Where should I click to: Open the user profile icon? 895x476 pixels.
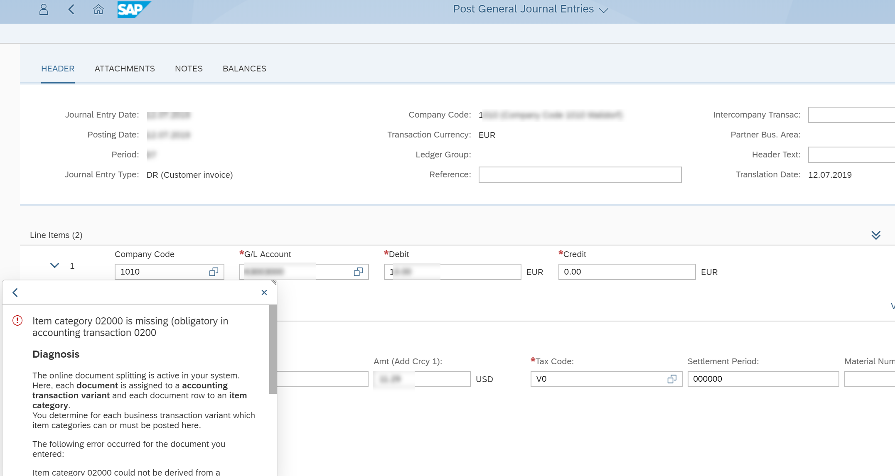[44, 10]
